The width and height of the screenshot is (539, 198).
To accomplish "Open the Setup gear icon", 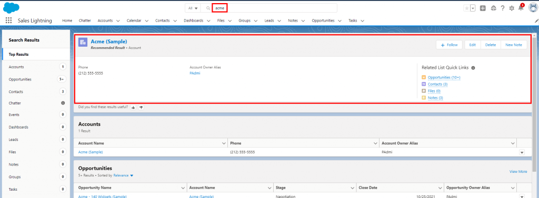I will point(512,8).
